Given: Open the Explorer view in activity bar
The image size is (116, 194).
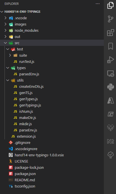Looking at the screenshot, I should pos(110,5).
